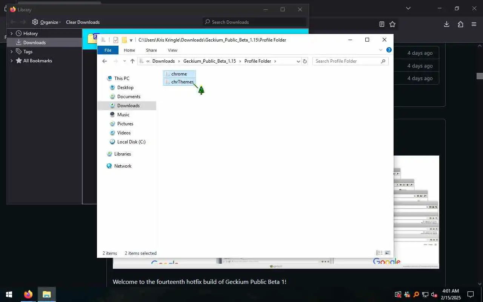Select the chrThemes folder
The height and width of the screenshot is (302, 483).
click(x=179, y=82)
